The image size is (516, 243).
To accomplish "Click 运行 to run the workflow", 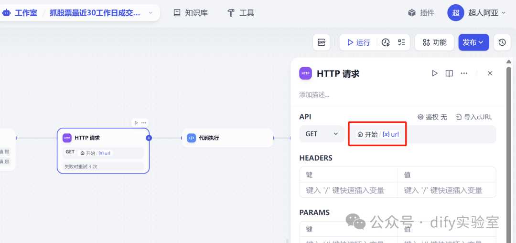I will (359, 42).
